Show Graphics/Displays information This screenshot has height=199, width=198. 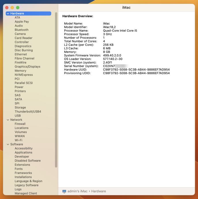27,67
